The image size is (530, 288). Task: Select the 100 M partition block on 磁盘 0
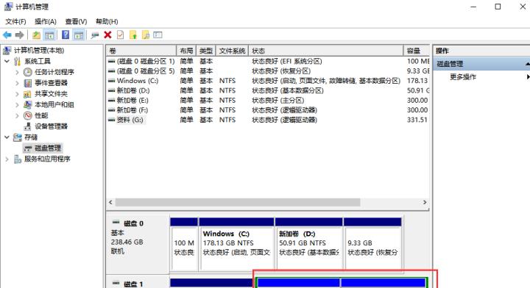(x=184, y=244)
